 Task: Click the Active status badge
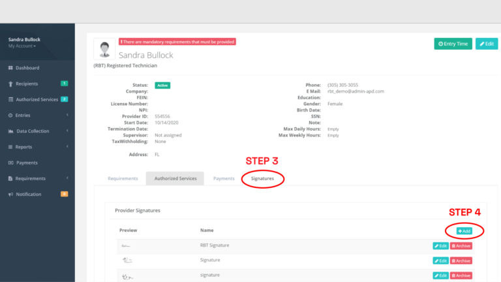point(162,86)
